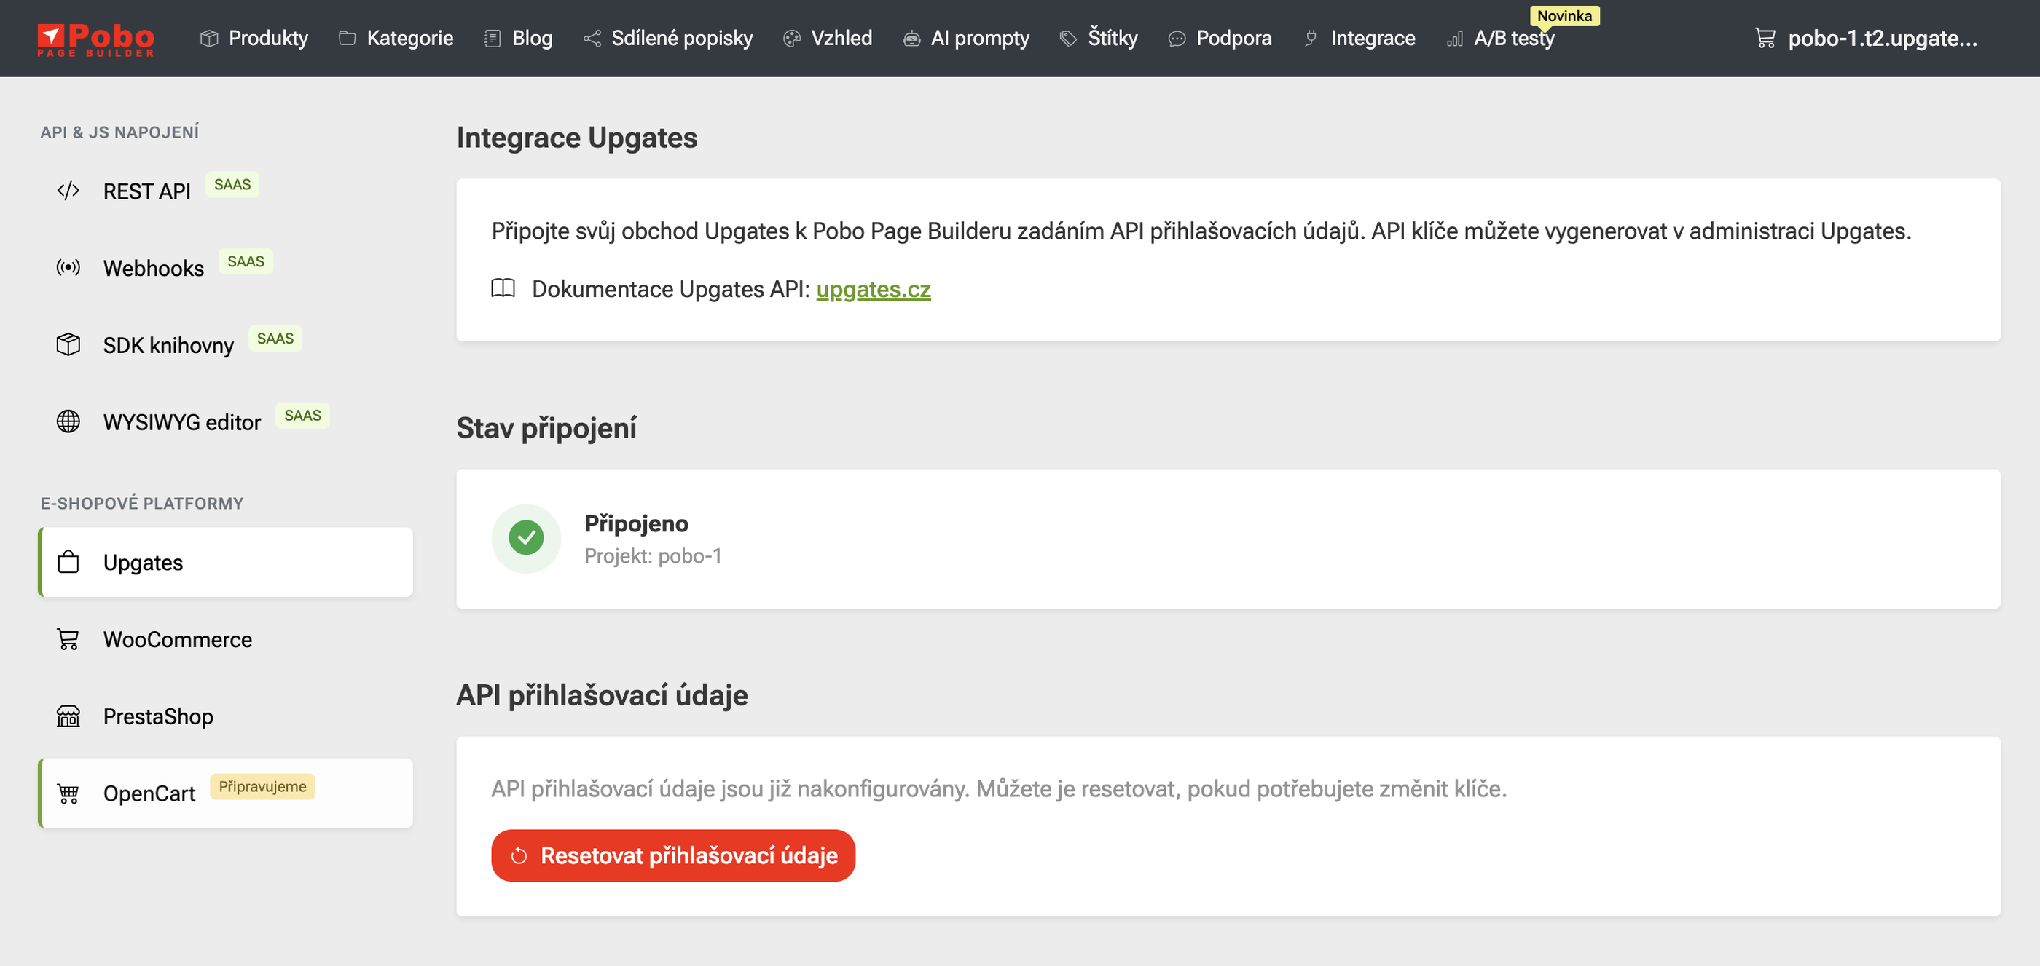Open the pobo-1.t2.upgate... shop selector

(1865, 38)
